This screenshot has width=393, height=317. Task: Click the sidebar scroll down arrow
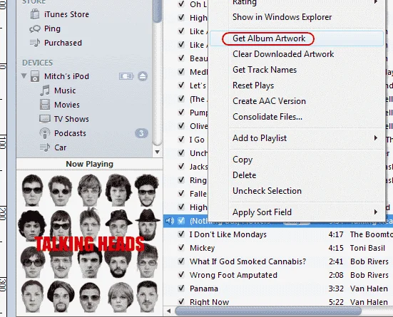coord(157,152)
